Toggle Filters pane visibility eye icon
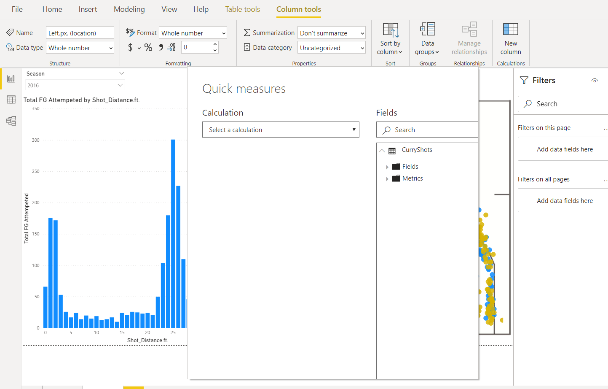Image resolution: width=608 pixels, height=389 pixels. [595, 81]
